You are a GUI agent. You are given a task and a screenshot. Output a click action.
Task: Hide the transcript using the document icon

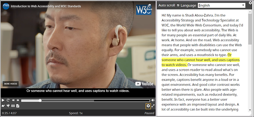pos(18,106)
